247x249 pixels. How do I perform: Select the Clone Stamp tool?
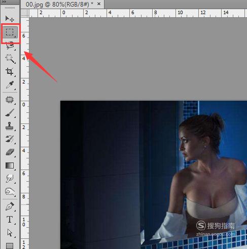pyautogui.click(x=10, y=126)
